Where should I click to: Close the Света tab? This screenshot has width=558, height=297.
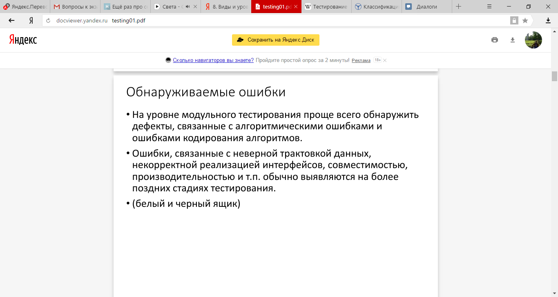pos(195,7)
